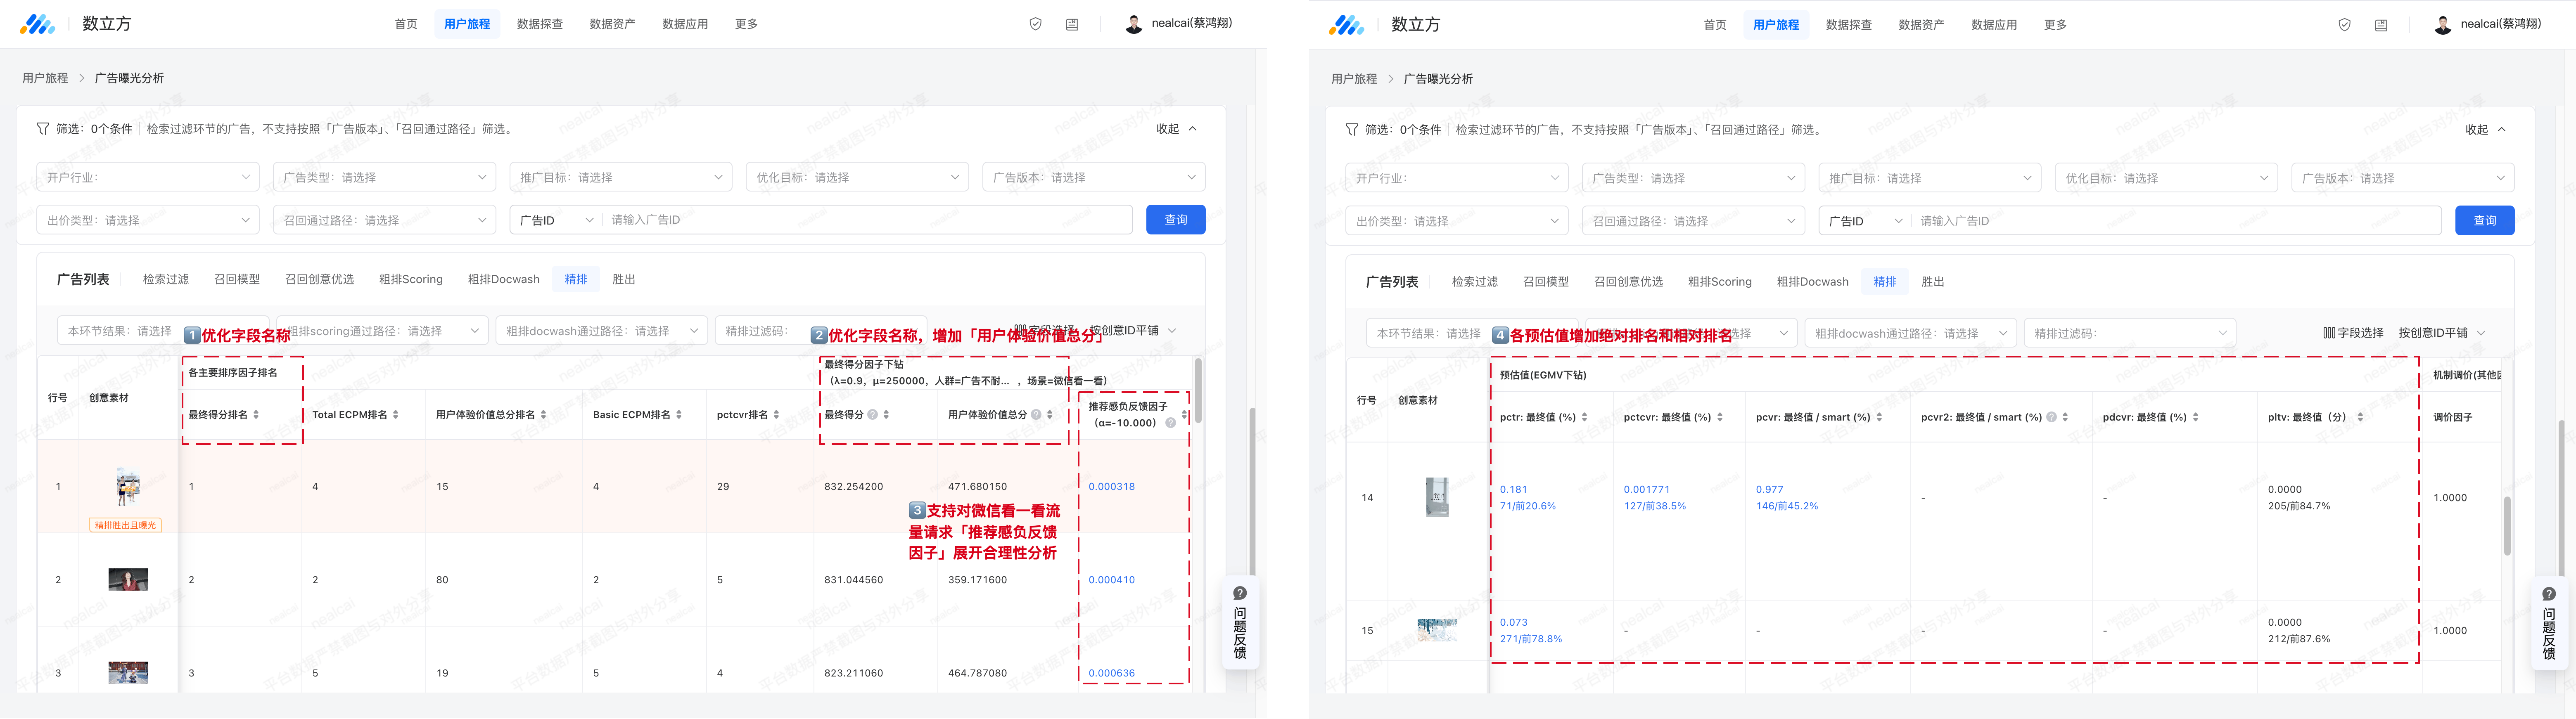This screenshot has height=719, width=2576.
Task: Click sort arrows on Basic ECPM排名 column
Action: coord(679,415)
